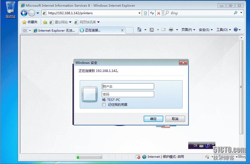Click the page loading progress bar

[89, 157]
